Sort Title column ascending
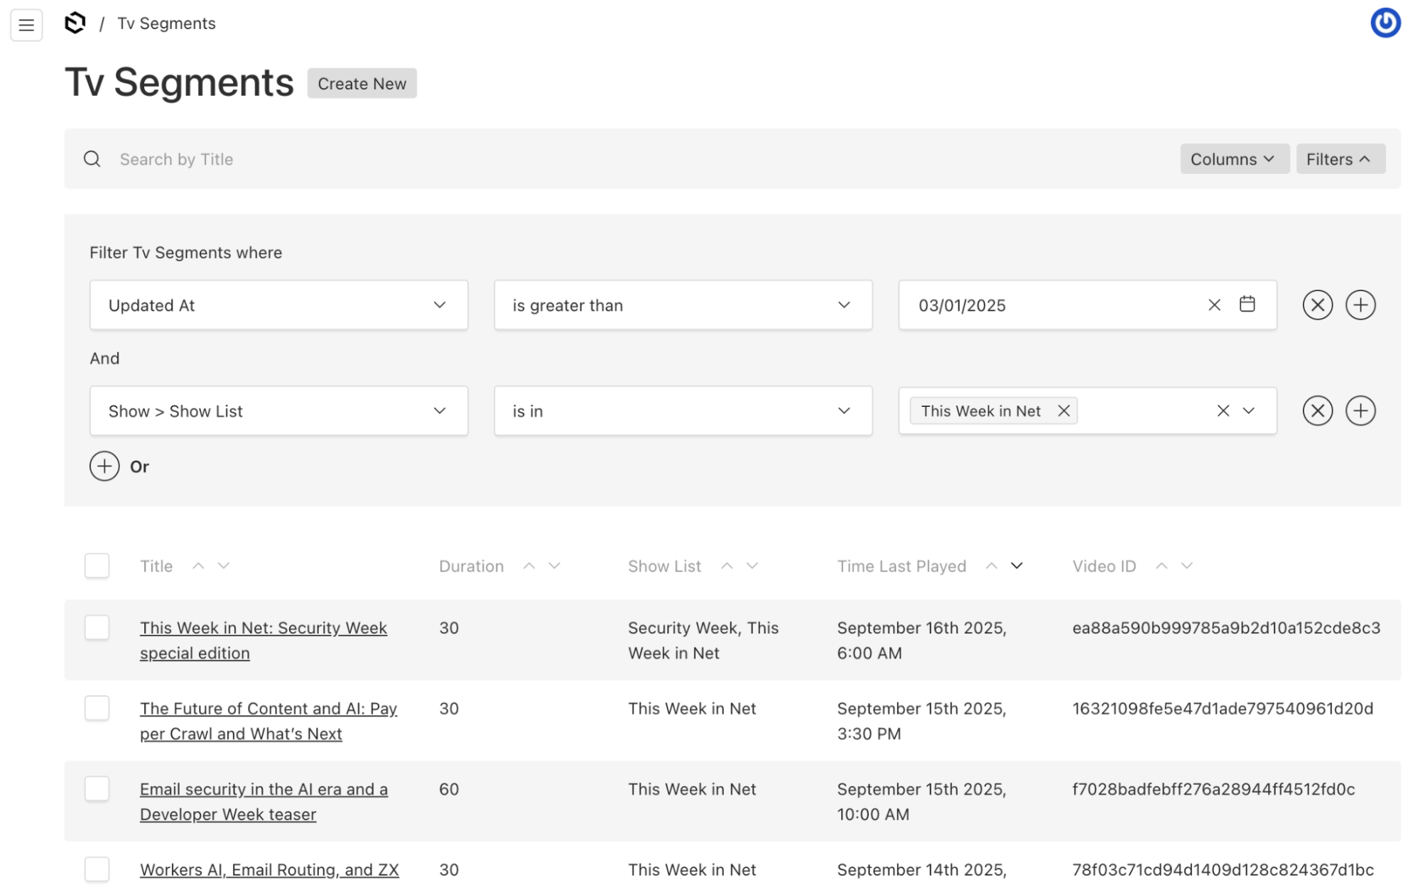The width and height of the screenshot is (1420, 887). tap(198, 566)
